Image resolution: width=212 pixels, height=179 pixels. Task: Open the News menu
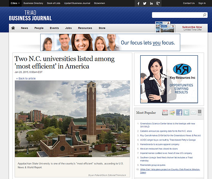click(x=24, y=28)
